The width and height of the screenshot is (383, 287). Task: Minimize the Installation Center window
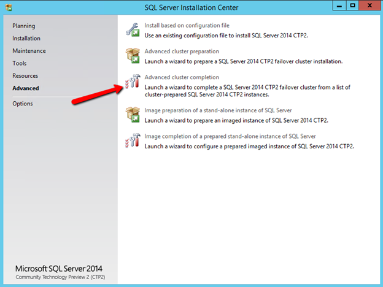pyautogui.click(x=338, y=6)
